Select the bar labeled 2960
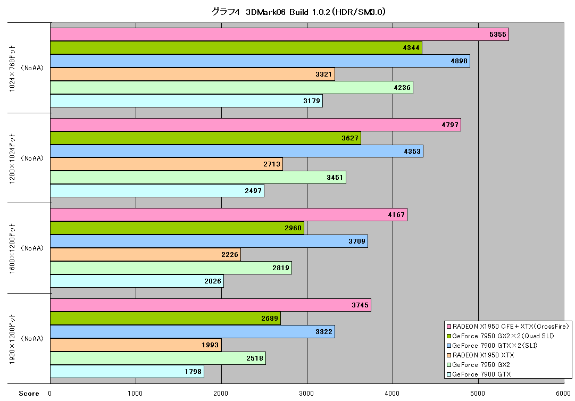The height and width of the screenshot is (401, 575). click(177, 228)
